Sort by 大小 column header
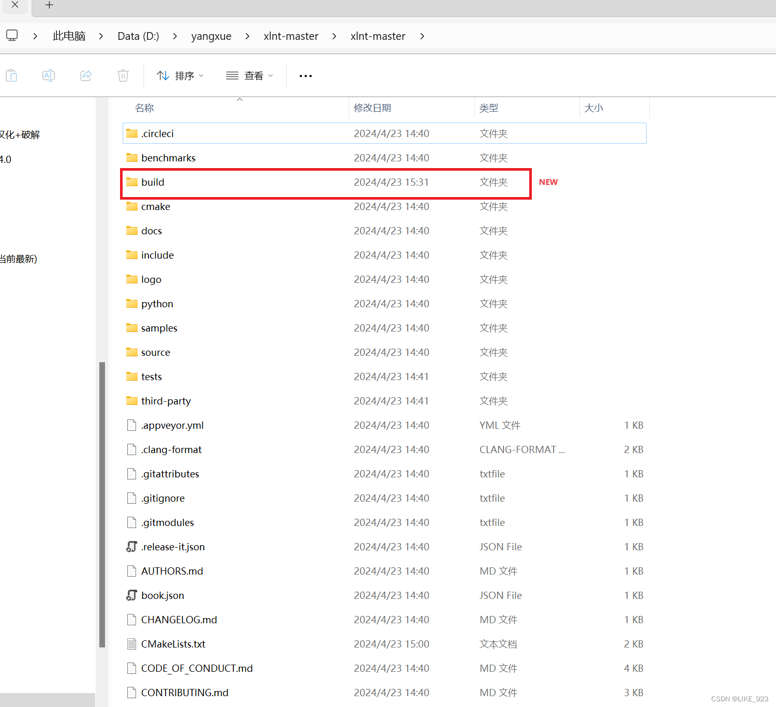 [594, 108]
